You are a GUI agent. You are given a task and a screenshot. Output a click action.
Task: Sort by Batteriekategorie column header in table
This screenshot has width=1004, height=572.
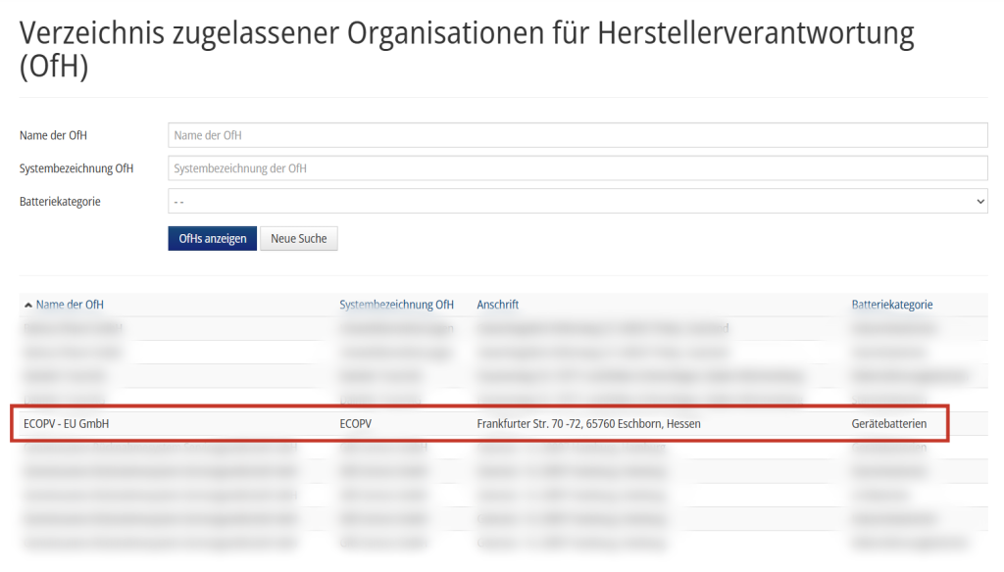click(891, 305)
